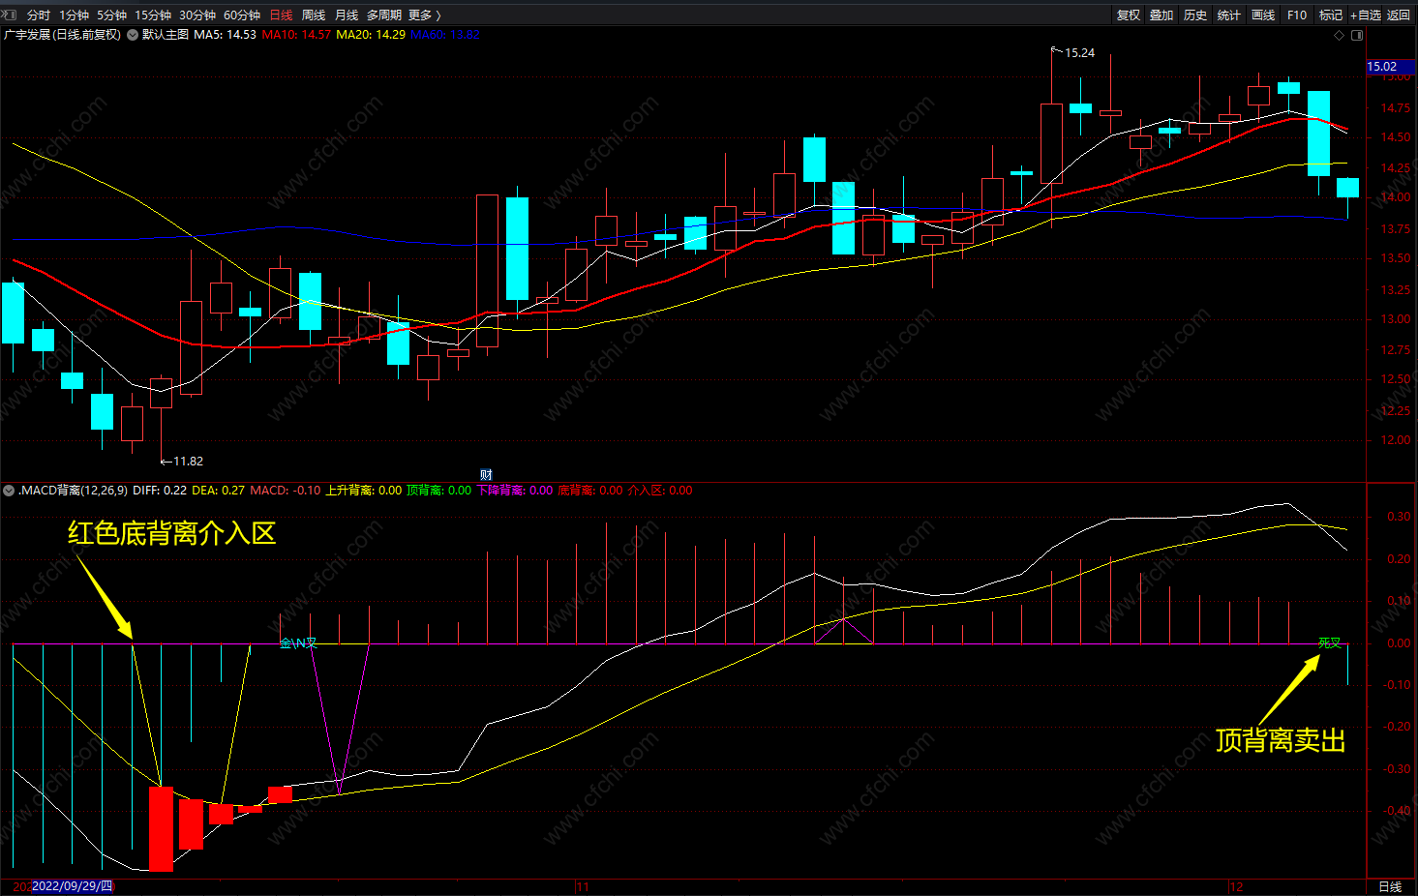Switch to the 周线 weekly chart

314,15
